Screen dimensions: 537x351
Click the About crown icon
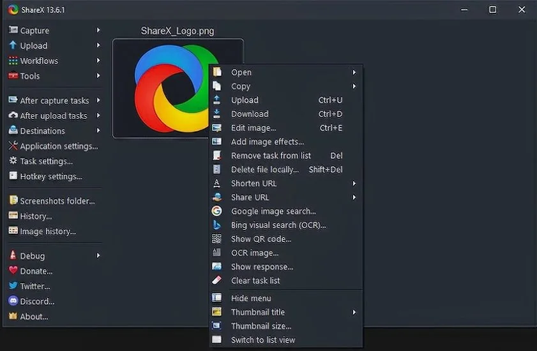click(x=13, y=316)
